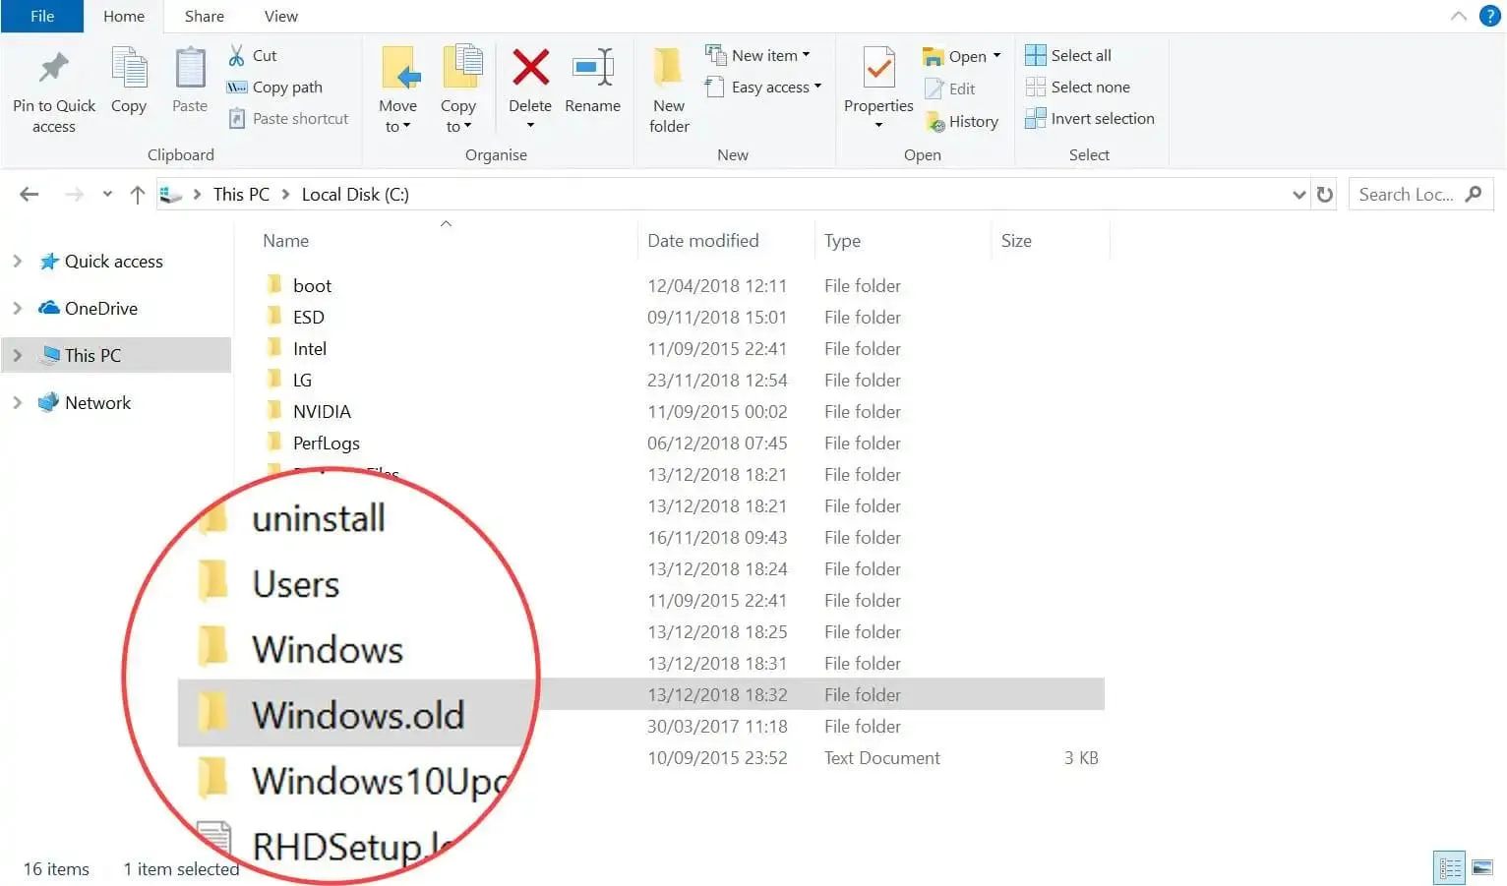Click Select none
Image resolution: width=1507 pixels, height=886 pixels.
point(1078,87)
